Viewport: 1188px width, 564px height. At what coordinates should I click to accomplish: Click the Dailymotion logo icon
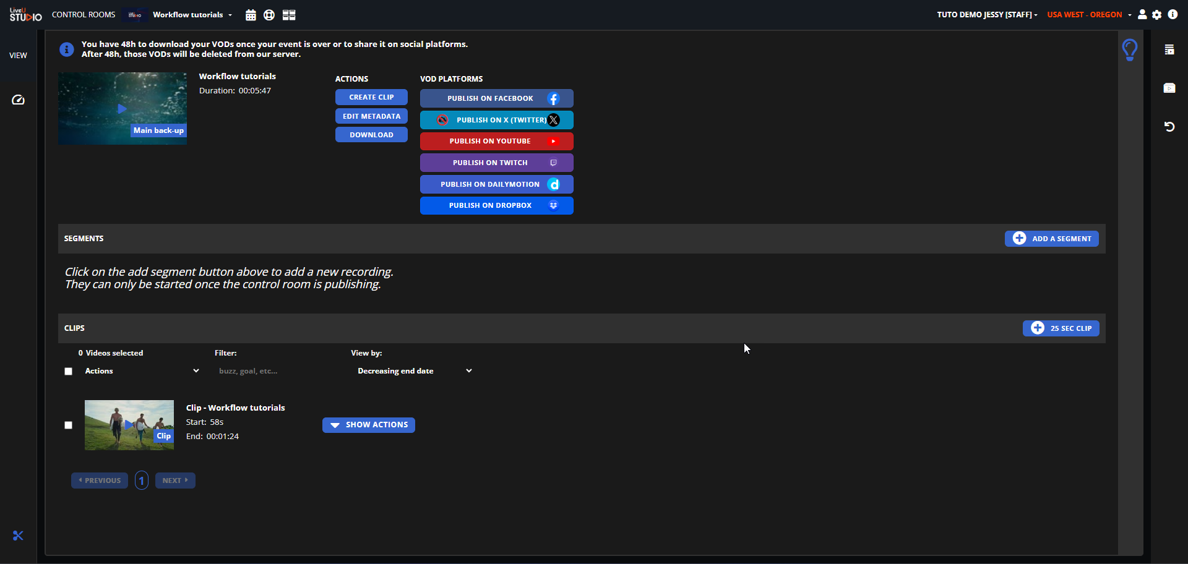tap(553, 184)
